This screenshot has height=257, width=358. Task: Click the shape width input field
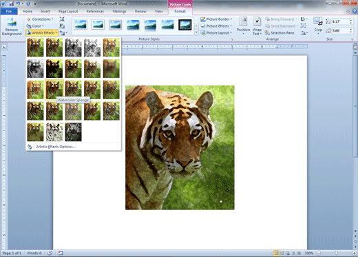[x=340, y=30]
